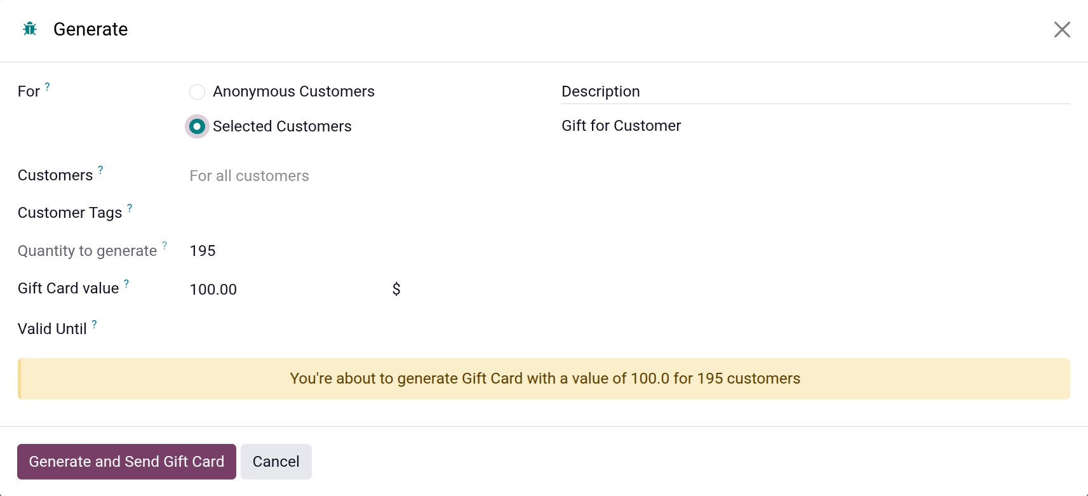Show help tooltip for the For field
Viewport: 1088px width, 496px height.
click(x=47, y=86)
